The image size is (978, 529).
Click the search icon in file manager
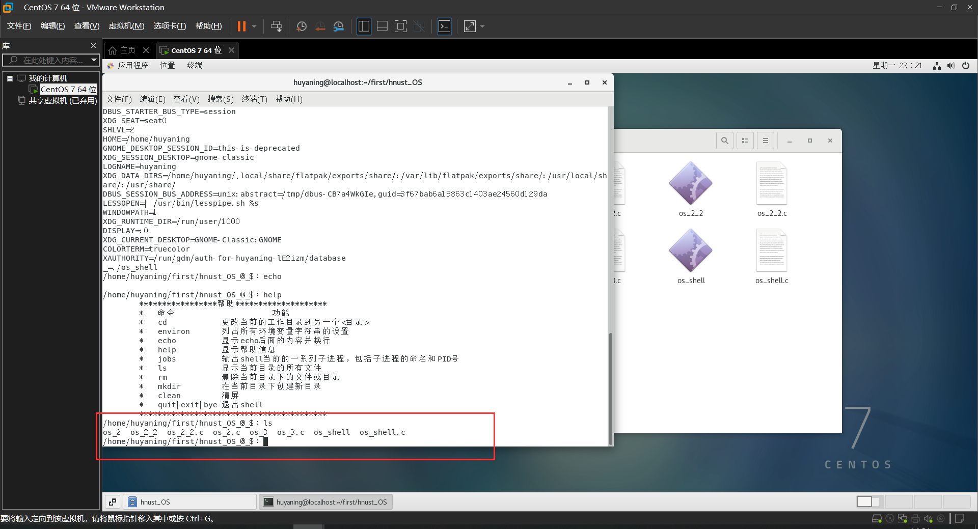724,141
